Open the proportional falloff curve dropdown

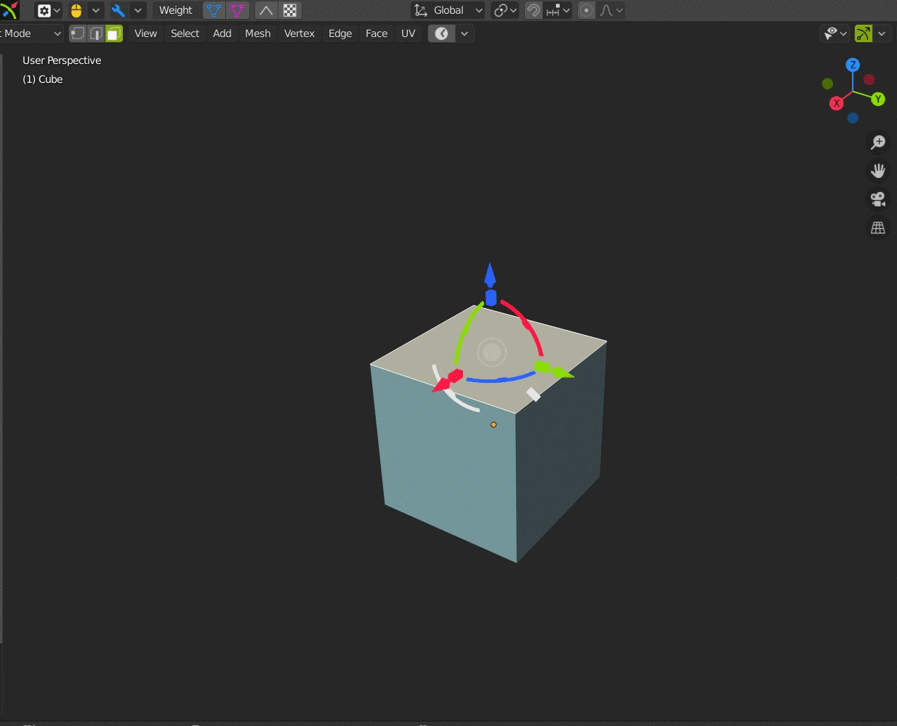(611, 11)
